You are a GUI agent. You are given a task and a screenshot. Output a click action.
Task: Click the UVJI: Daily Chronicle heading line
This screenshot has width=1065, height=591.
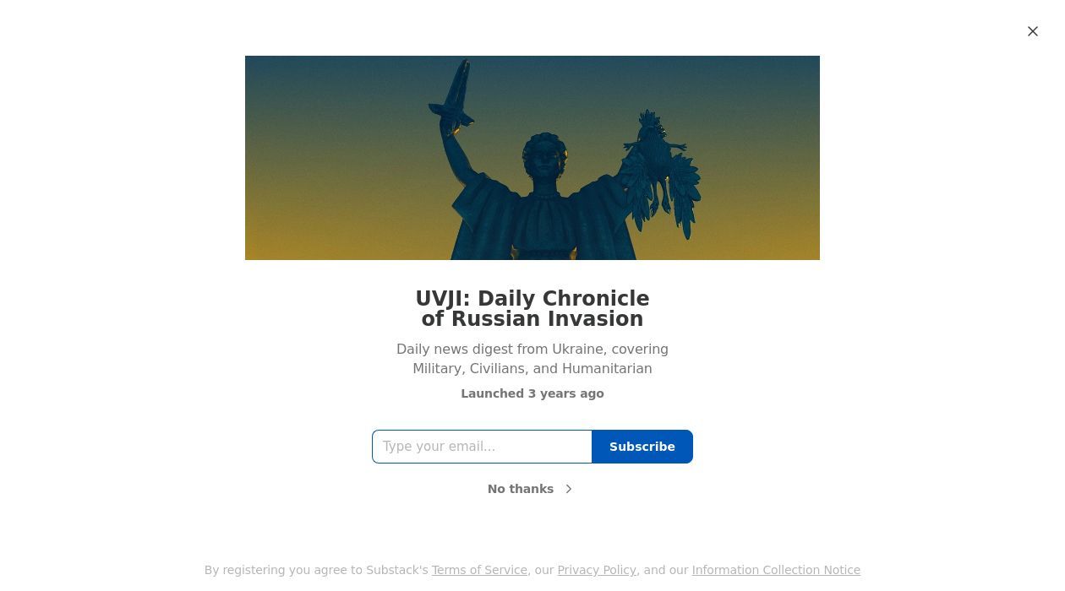coord(532,299)
